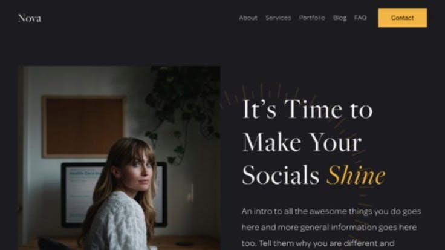Click the cork board in the photo
445x250 pixels.
point(83,127)
